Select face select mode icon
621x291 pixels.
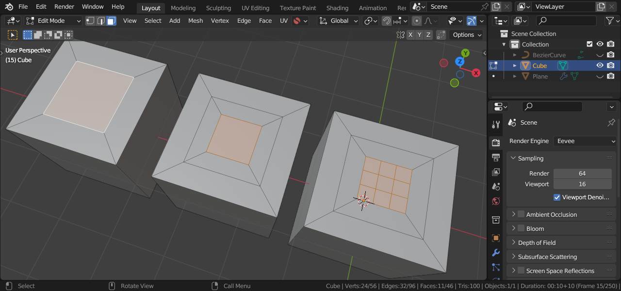(x=111, y=21)
